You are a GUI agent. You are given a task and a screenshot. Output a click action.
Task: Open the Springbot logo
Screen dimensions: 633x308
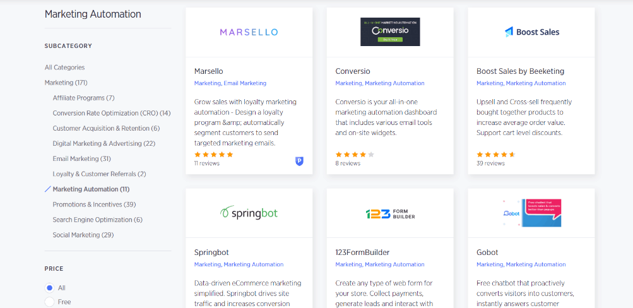(249, 213)
